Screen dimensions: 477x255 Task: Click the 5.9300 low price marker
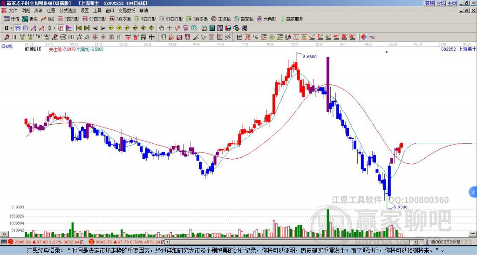coord(400,207)
